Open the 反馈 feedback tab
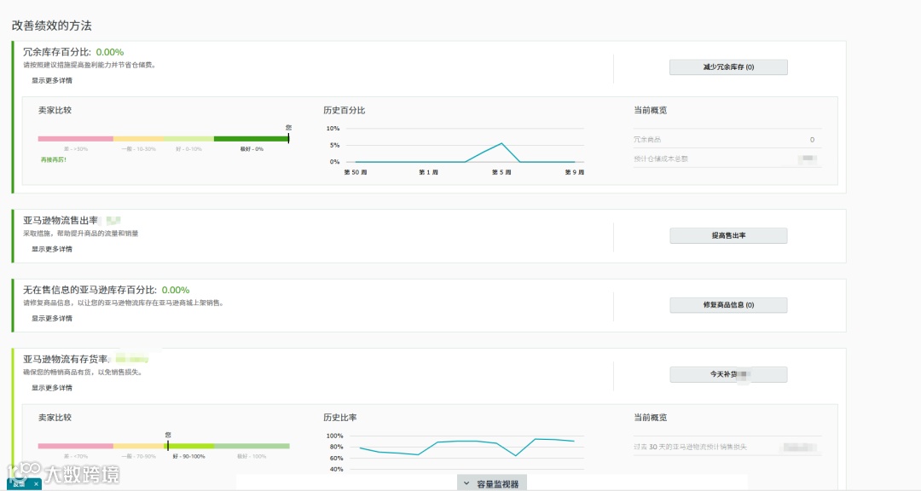Screen dimensions: 921x491 pyautogui.click(x=20, y=484)
